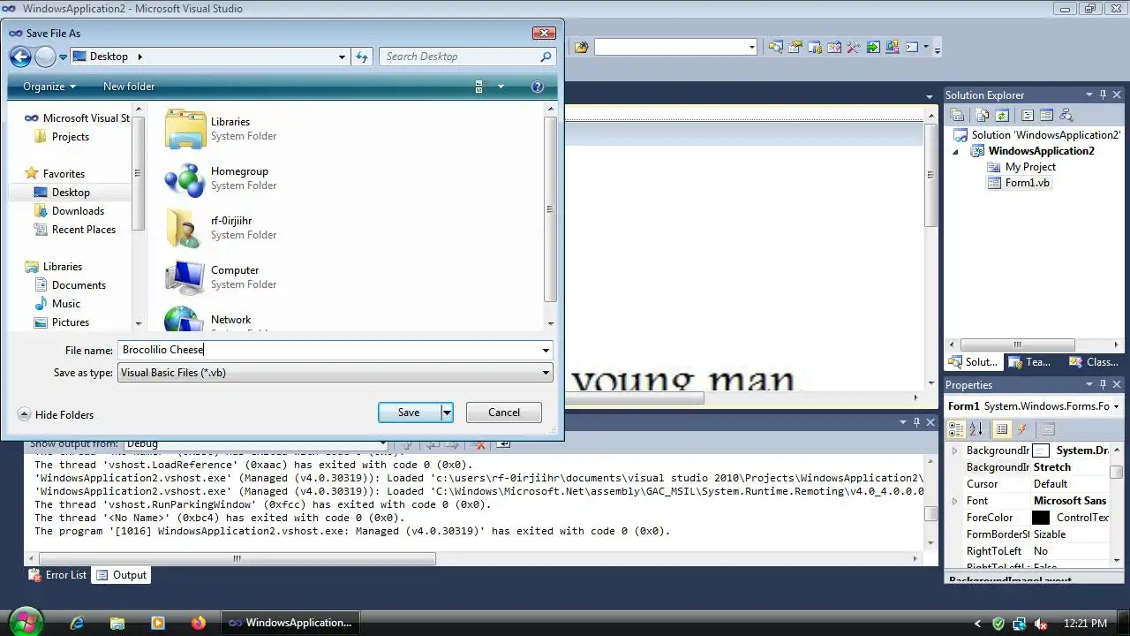
Task: Refresh the Desktop folder location
Action: (x=362, y=57)
